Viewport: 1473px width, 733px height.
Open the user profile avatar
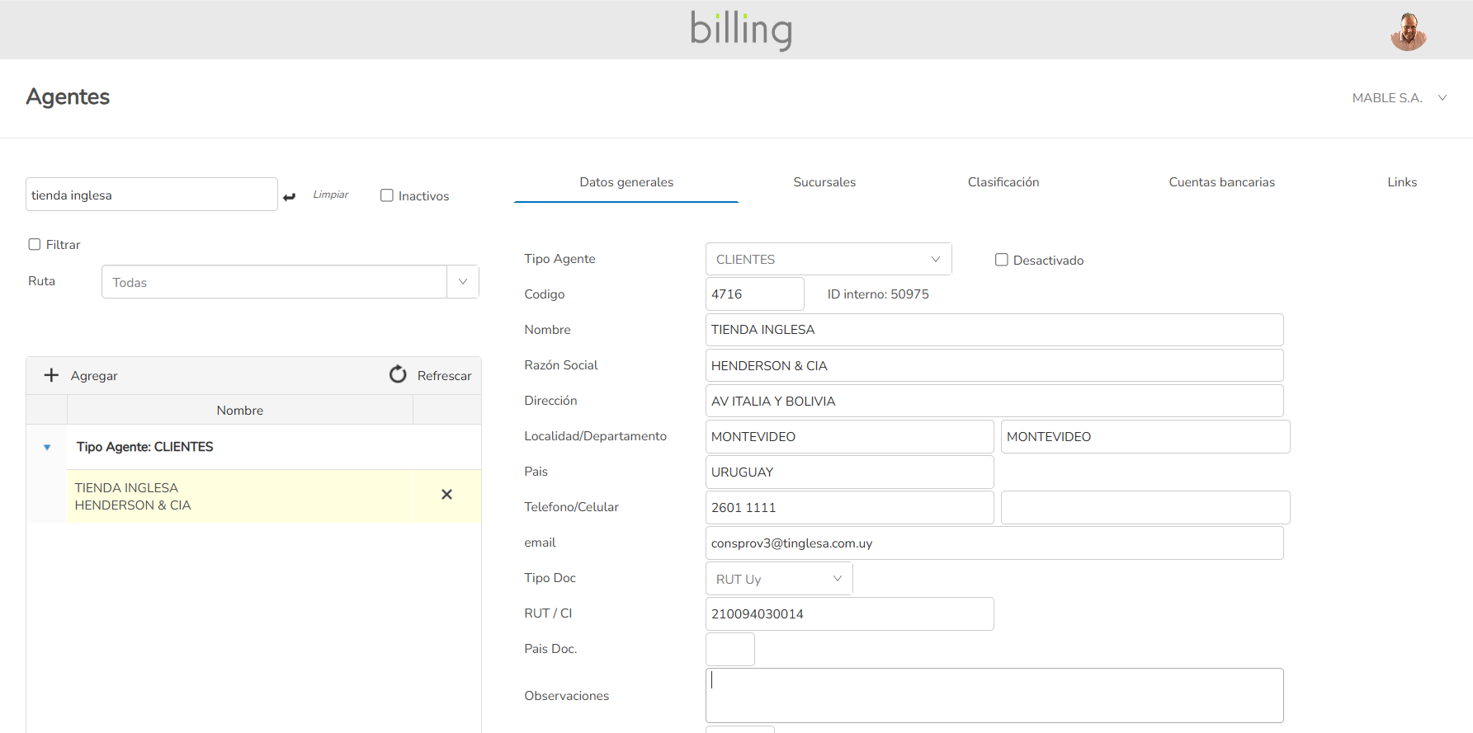(1408, 31)
